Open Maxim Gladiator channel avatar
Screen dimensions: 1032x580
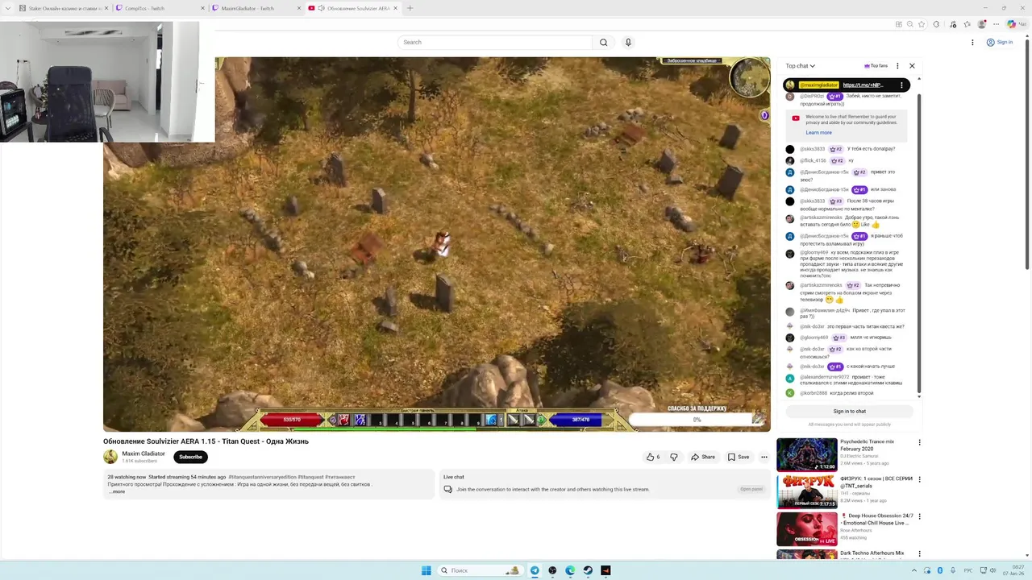(110, 457)
